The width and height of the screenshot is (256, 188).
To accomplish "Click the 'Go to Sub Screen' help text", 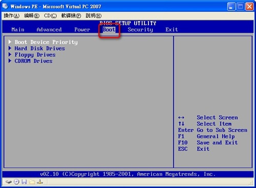I will tap(222, 130).
